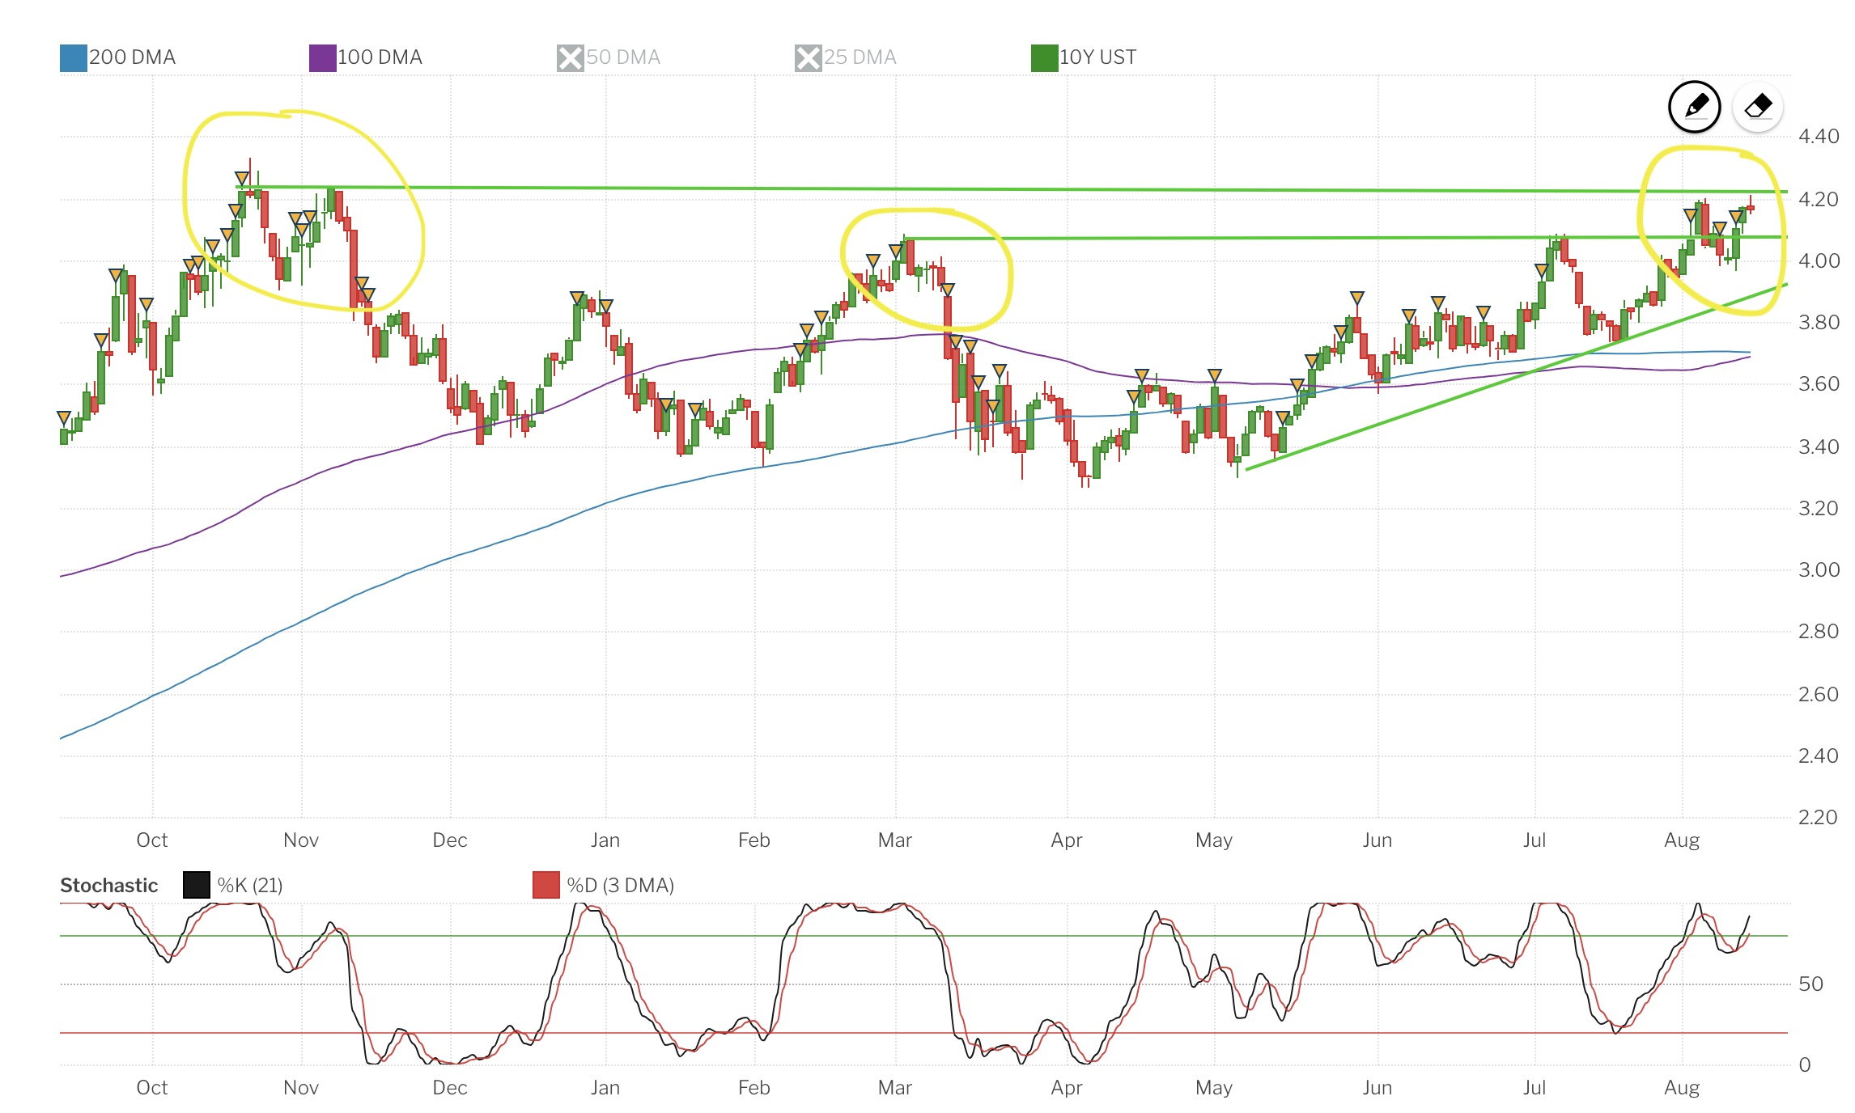Select the eraser tool
This screenshot has width=1855, height=1113.
click(x=1758, y=107)
